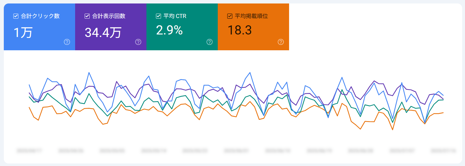Select the 1万 clicks value
This screenshot has width=465, height=166.
pyautogui.click(x=23, y=33)
